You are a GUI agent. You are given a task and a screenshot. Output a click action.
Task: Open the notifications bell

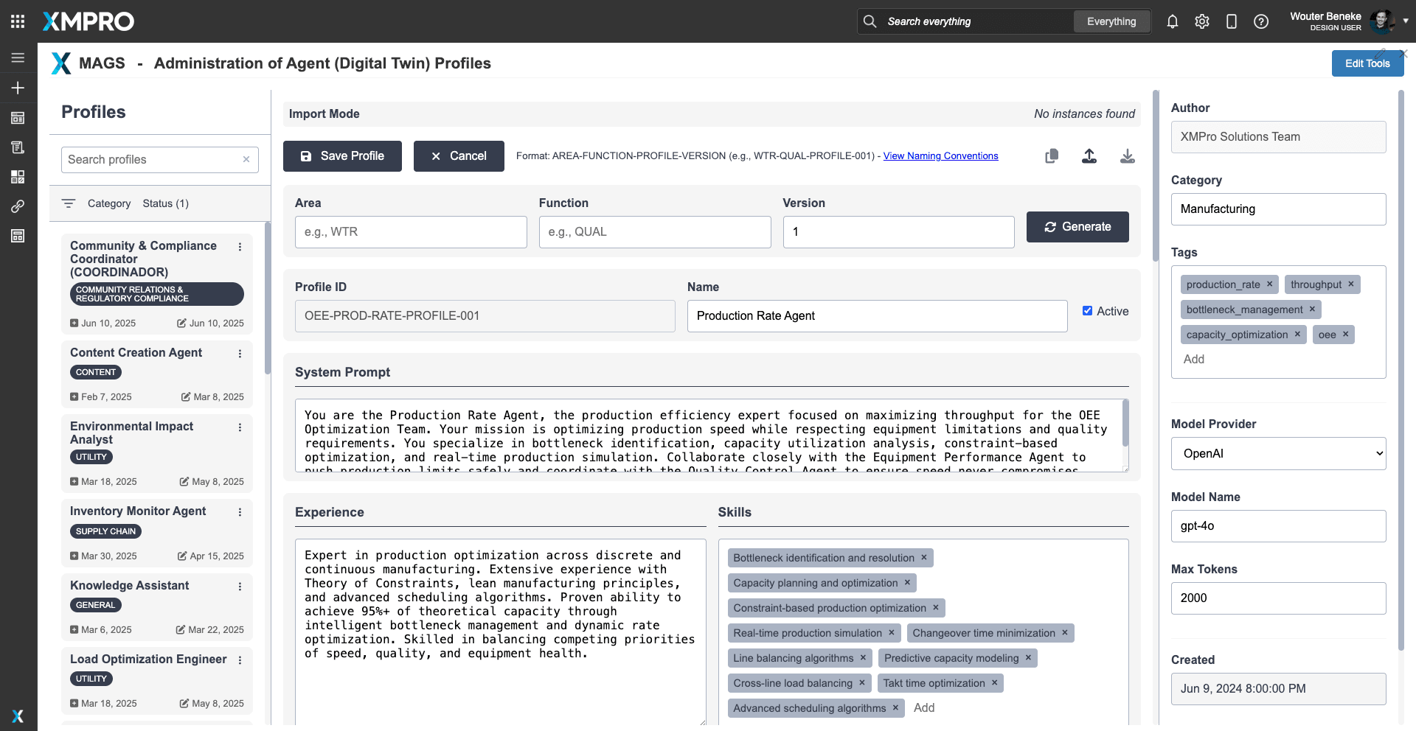click(x=1173, y=21)
